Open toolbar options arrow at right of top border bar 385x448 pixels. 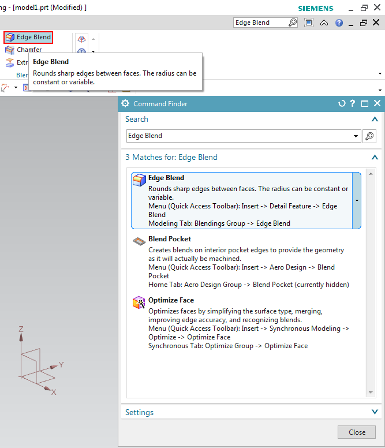point(380,90)
